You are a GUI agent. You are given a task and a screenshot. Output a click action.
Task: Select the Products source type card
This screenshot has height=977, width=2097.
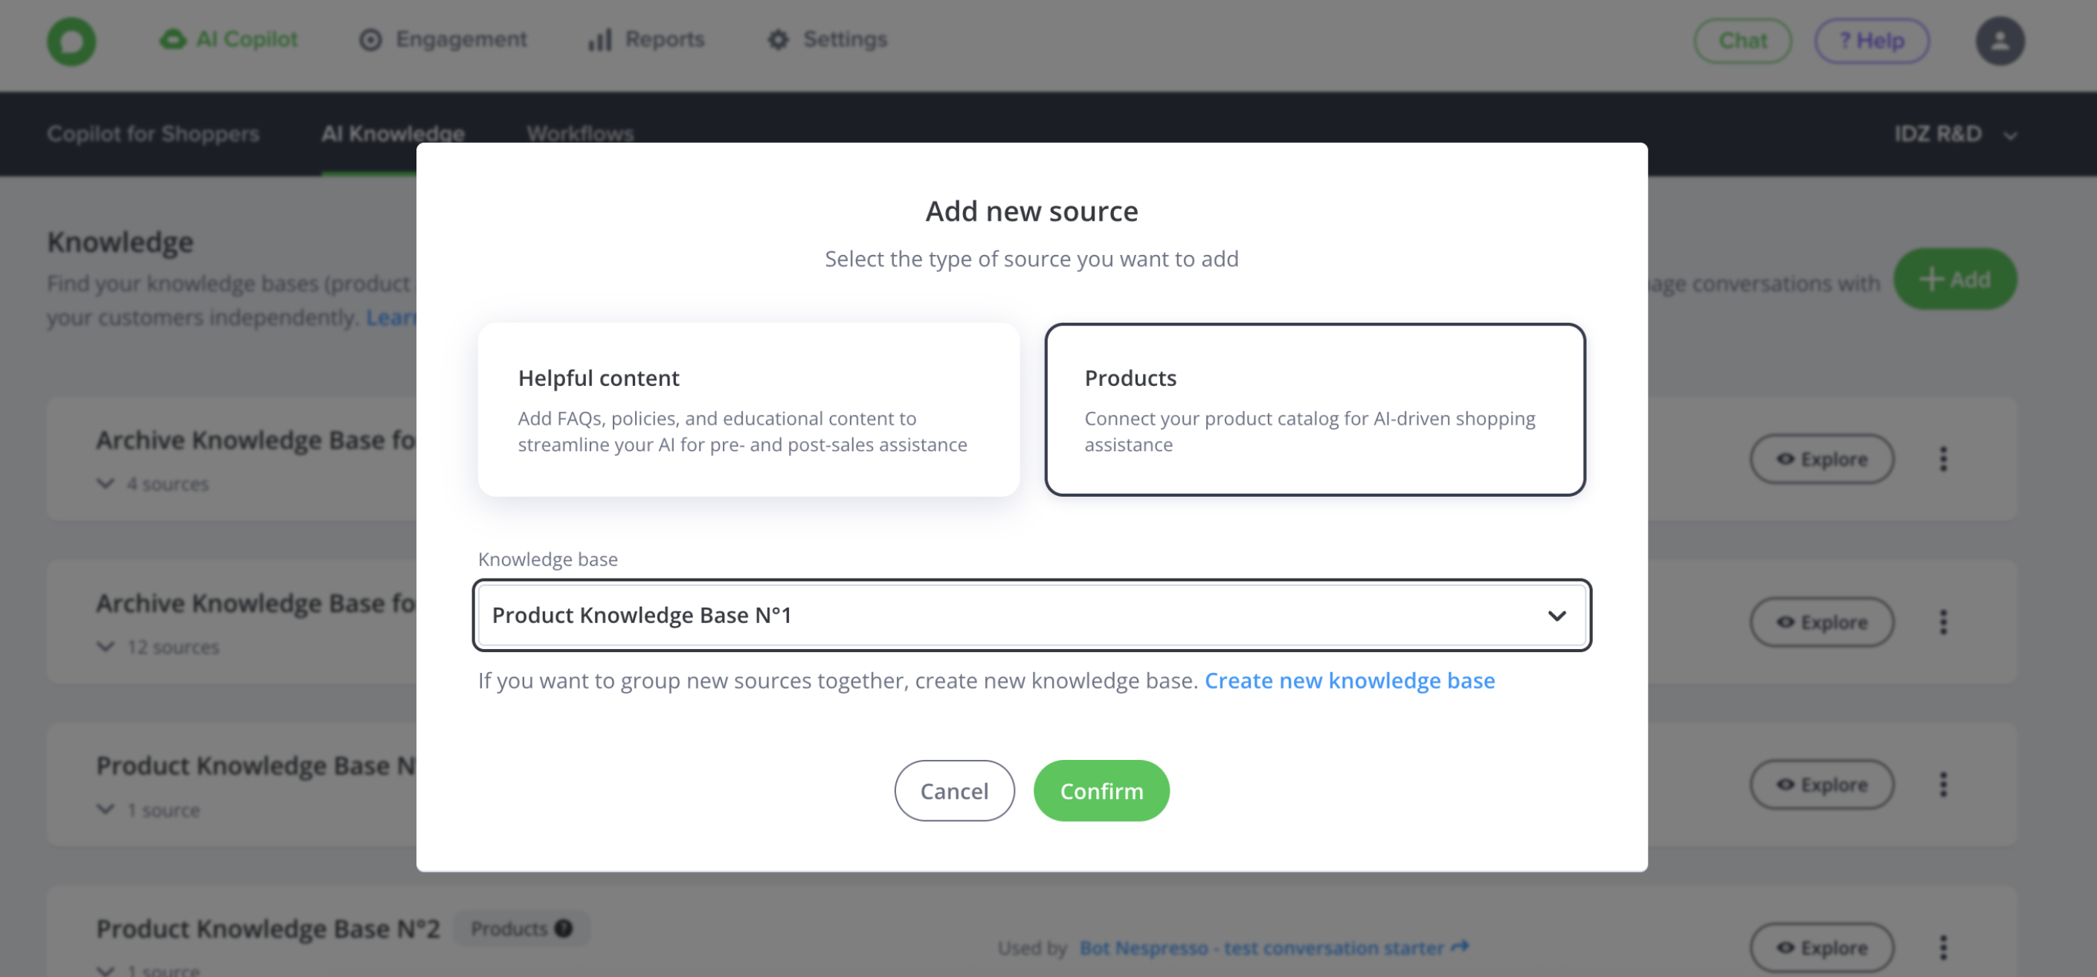[1315, 410]
